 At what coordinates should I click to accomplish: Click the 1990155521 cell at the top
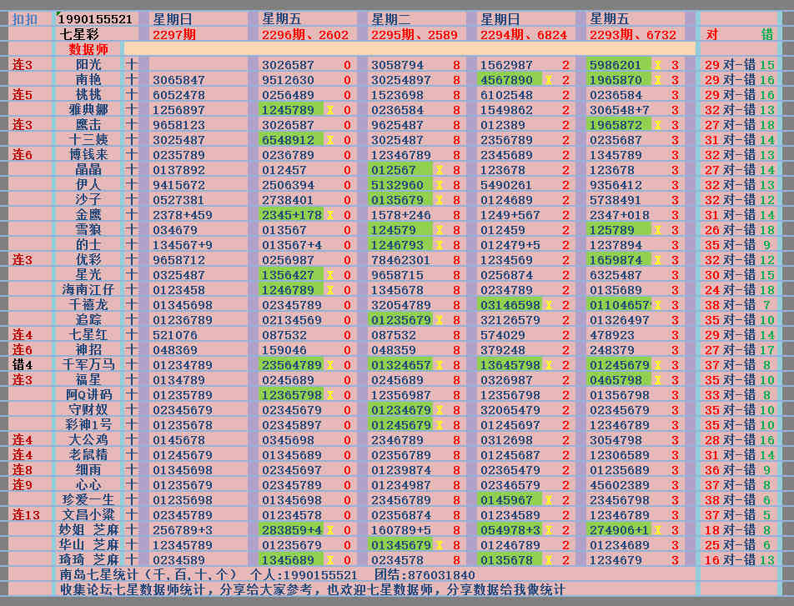click(95, 19)
